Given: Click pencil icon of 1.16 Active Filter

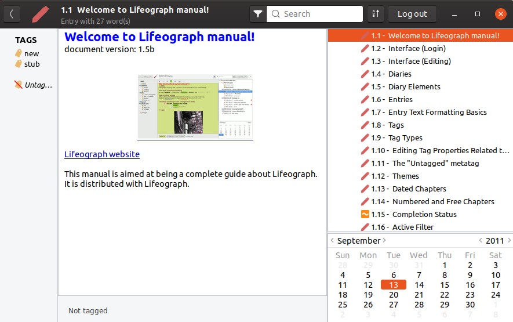Looking at the screenshot, I should pos(365,227).
